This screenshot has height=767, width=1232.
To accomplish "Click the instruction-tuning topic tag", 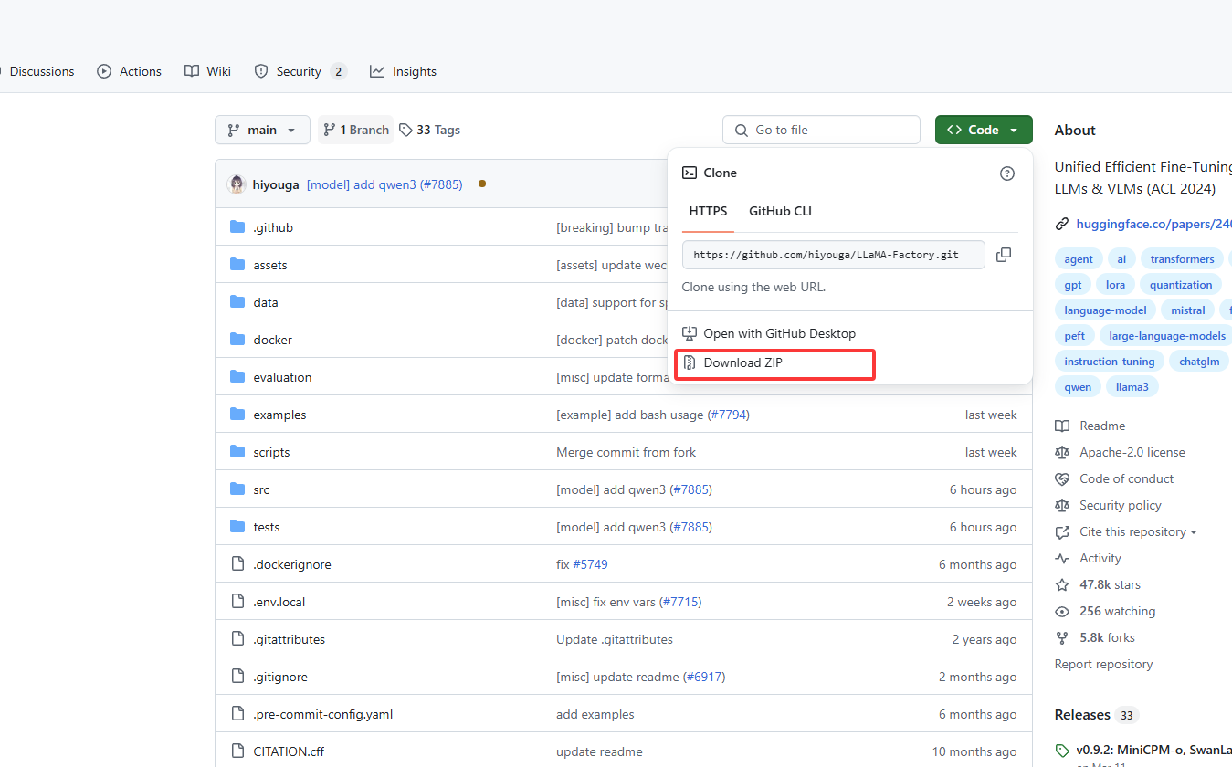I will point(1110,362).
